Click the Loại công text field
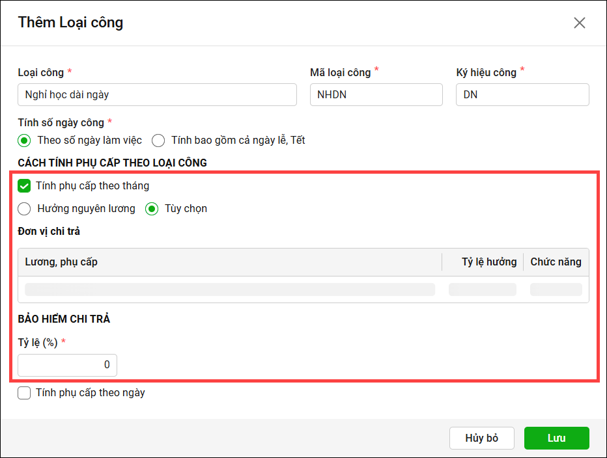This screenshot has width=607, height=458. [157, 95]
